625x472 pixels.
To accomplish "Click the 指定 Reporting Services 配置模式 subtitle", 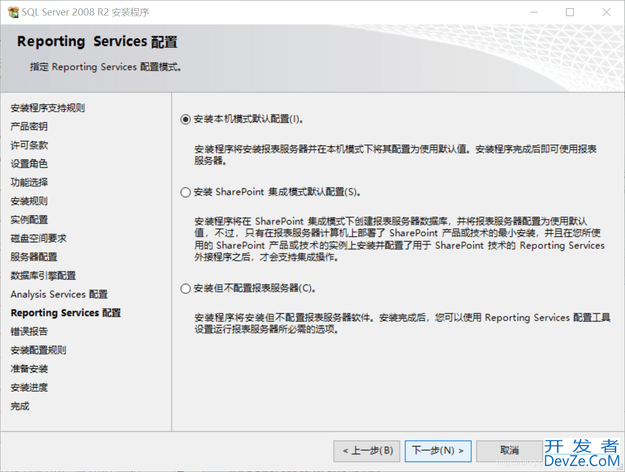I will coord(106,67).
